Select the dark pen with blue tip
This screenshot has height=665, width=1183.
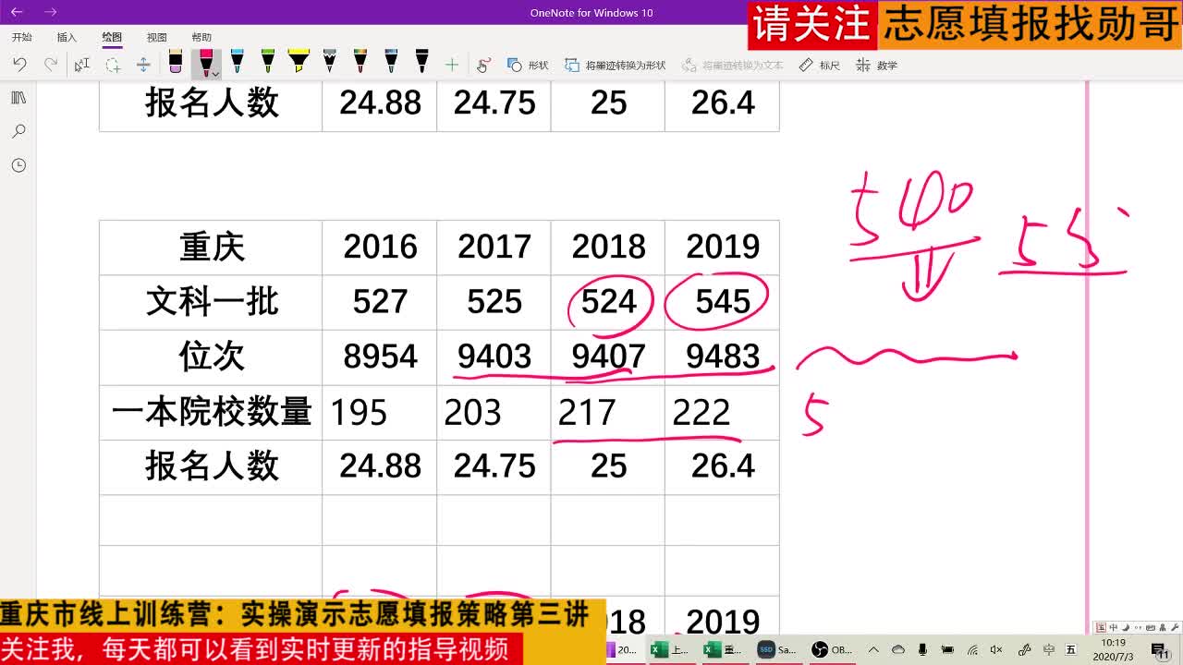391,63
